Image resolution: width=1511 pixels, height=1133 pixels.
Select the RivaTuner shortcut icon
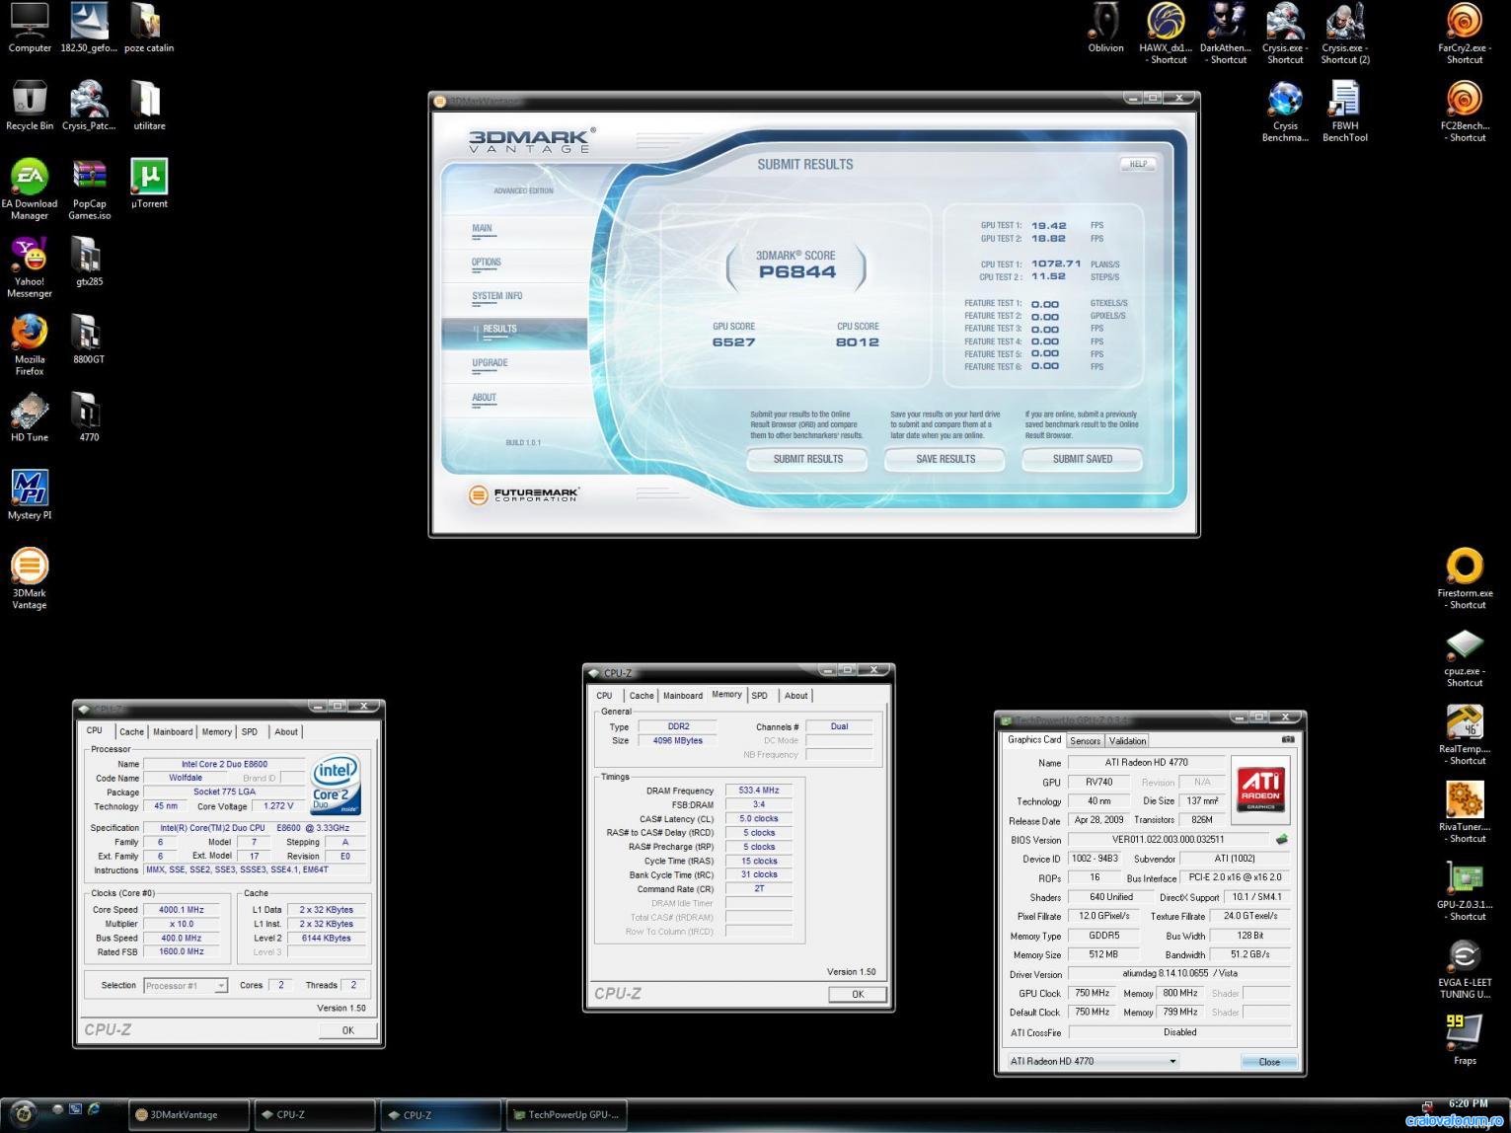(x=1465, y=813)
